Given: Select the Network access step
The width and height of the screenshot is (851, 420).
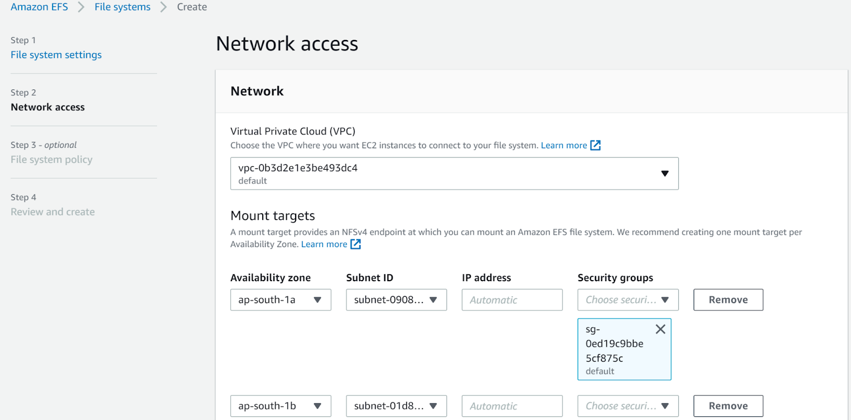Looking at the screenshot, I should click(48, 107).
